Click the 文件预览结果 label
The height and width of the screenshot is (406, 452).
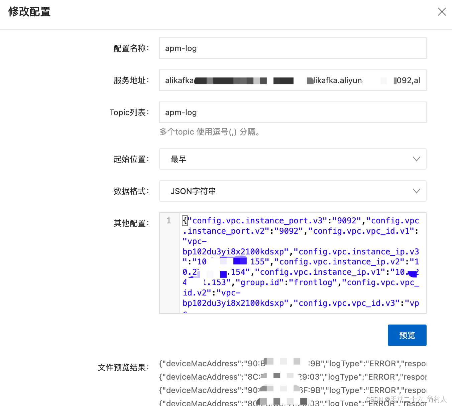click(123, 368)
